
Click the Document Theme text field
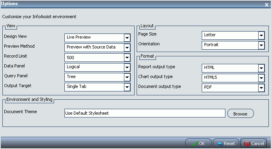[145, 113]
